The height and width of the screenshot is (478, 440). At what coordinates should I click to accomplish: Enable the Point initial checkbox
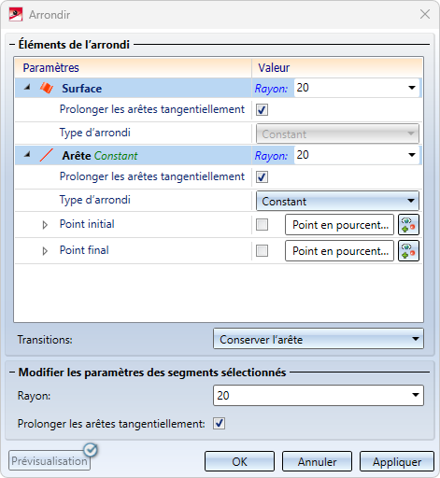[x=262, y=224]
